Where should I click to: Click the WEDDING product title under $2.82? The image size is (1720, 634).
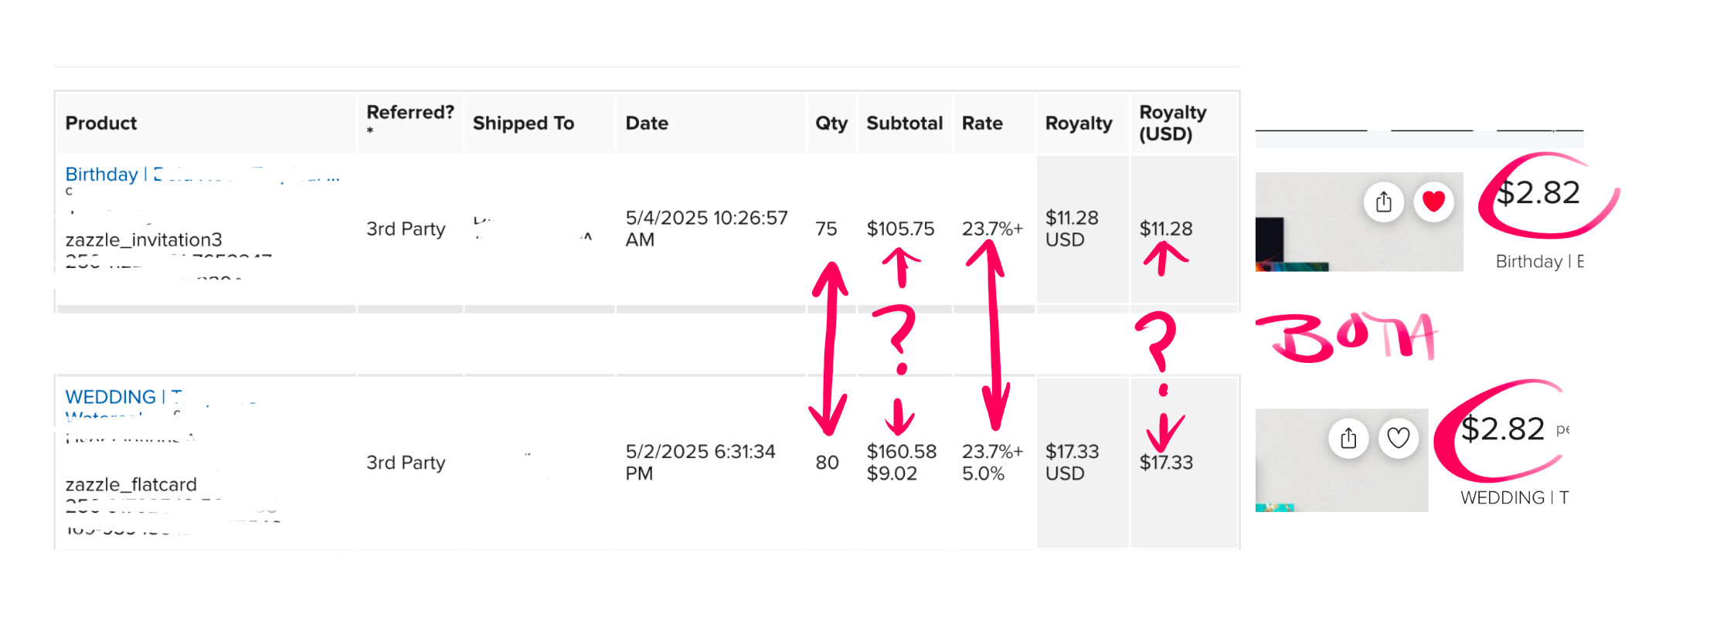click(1514, 498)
